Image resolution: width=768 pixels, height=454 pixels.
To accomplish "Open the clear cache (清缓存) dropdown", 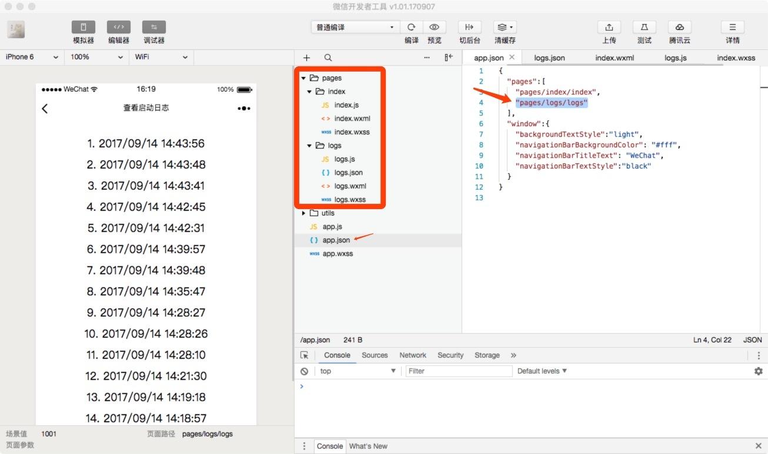I will pos(505,27).
